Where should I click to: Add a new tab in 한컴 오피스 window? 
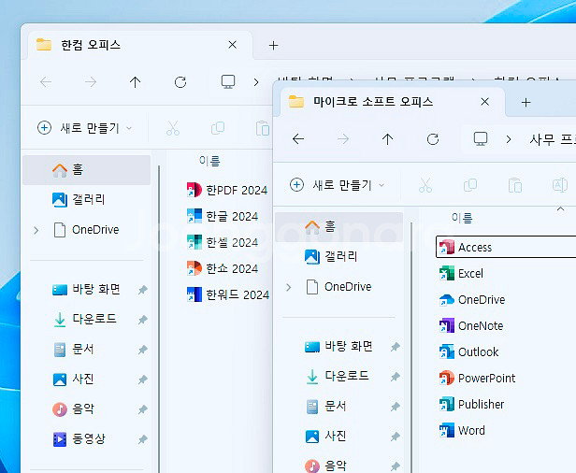(x=273, y=46)
